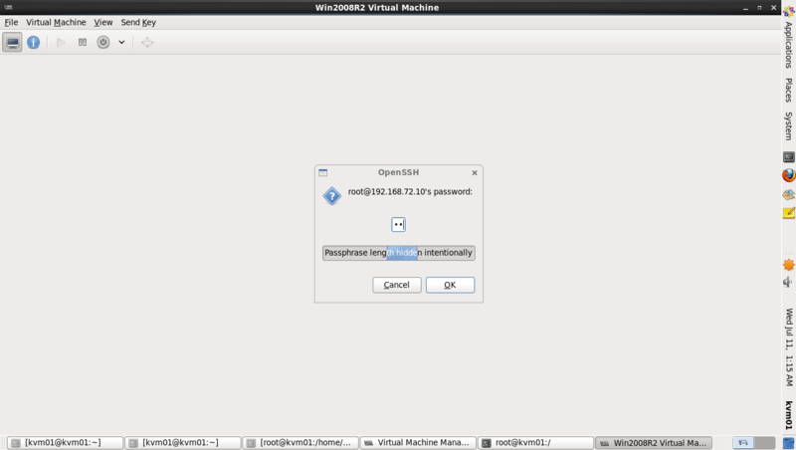Click the password input field in OpenSSH dialog
This screenshot has width=796, height=450.
[x=399, y=224]
